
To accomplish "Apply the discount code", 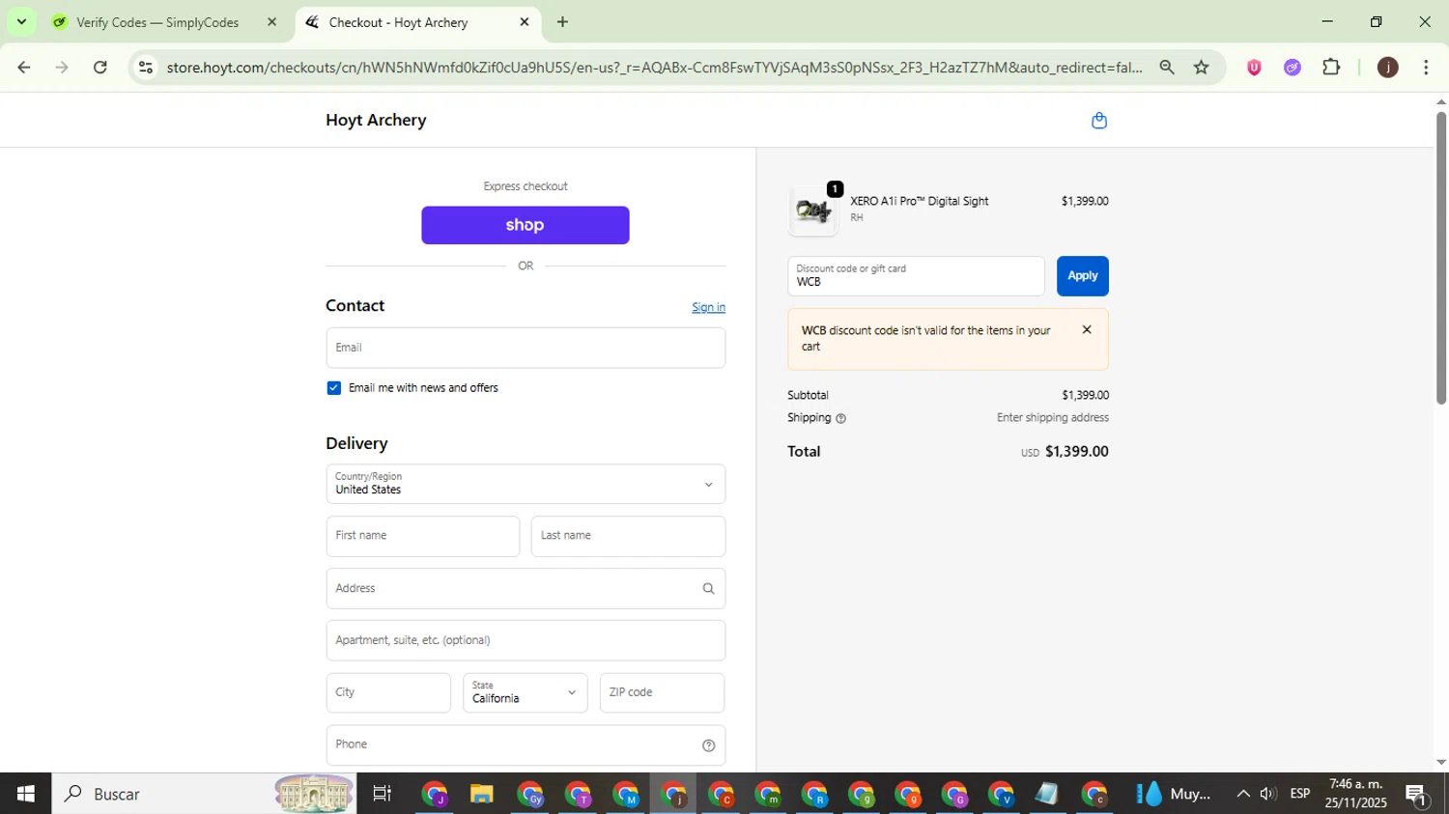I will [x=1083, y=276].
